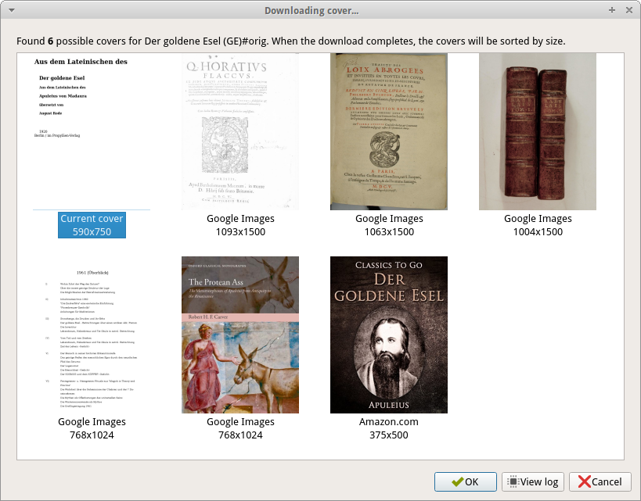
Task: Select the Q. Horativs Flaccvs cover thumbnail
Action: point(240,131)
